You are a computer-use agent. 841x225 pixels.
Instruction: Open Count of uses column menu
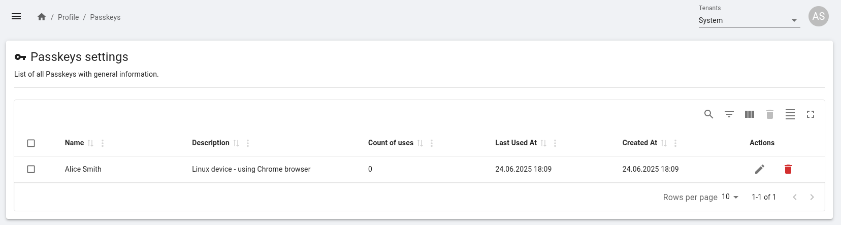click(432, 143)
